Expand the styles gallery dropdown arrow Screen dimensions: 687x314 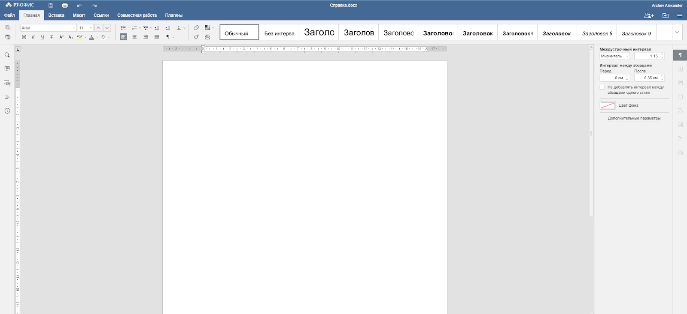click(677, 32)
